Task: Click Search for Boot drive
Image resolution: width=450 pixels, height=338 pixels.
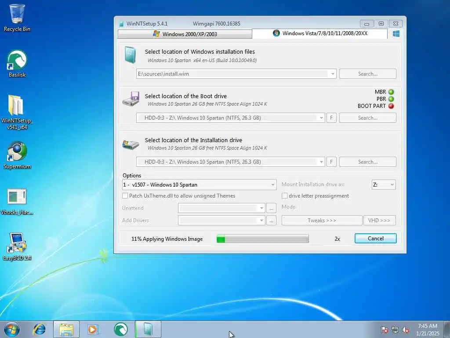Action: 368,118
